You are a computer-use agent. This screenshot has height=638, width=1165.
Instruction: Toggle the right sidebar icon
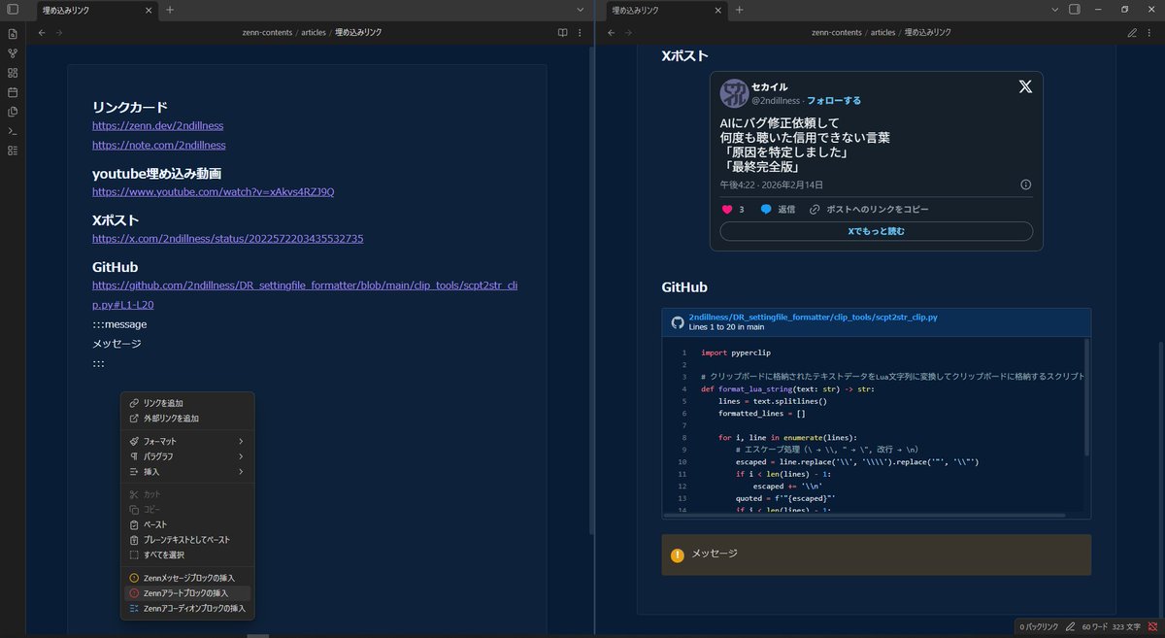[x=1075, y=10]
